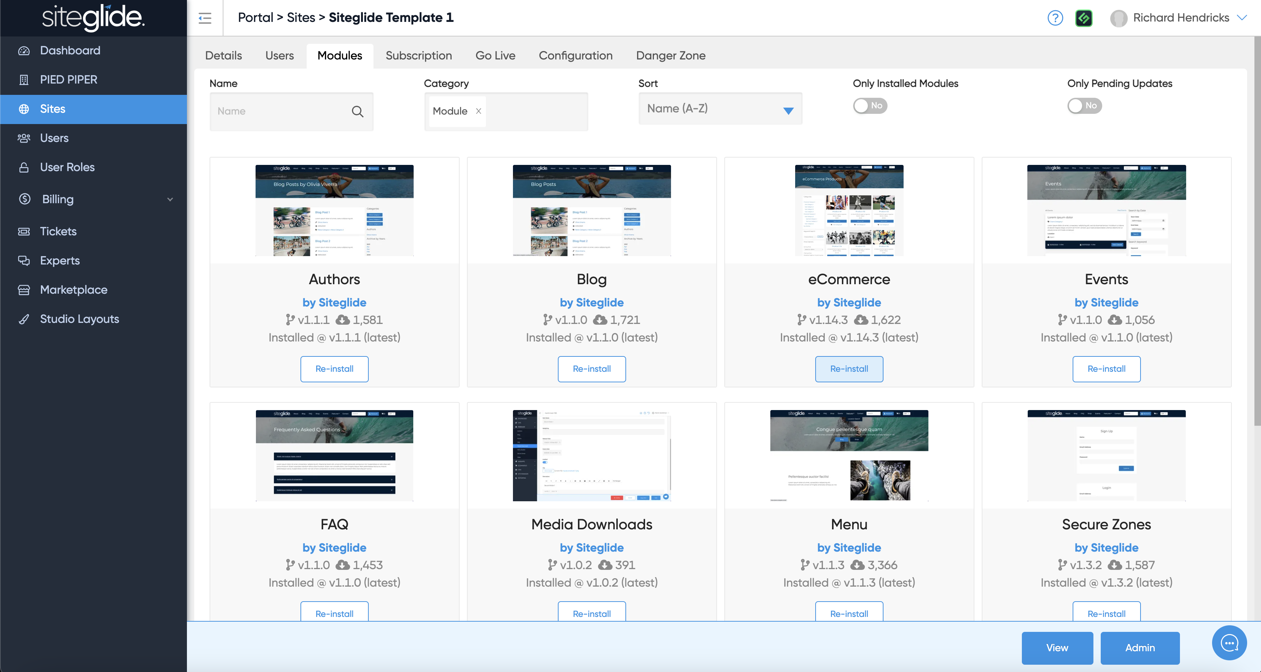Re-install the eCommerce module
The width and height of the screenshot is (1261, 672).
[x=848, y=369]
